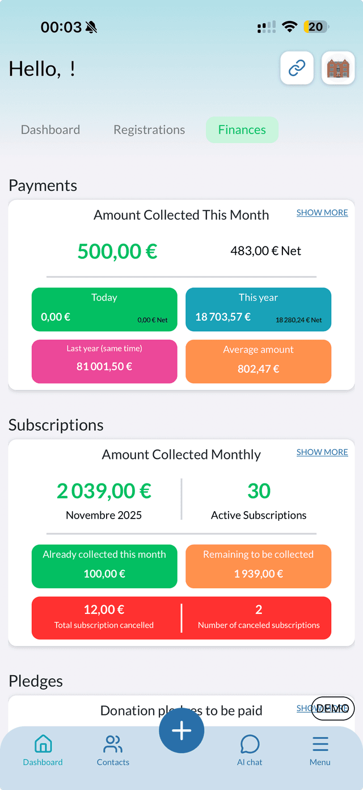Screen dimensions: 363x790
Task: Tap the blue plus button to add entry
Action: pyautogui.click(x=181, y=730)
